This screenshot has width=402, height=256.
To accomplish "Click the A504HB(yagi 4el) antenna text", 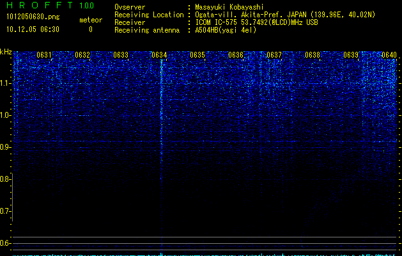I will click(226, 30).
